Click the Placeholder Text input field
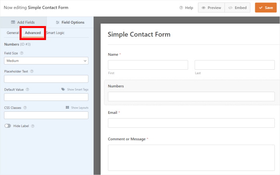This screenshot has height=175, width=280. point(46,79)
